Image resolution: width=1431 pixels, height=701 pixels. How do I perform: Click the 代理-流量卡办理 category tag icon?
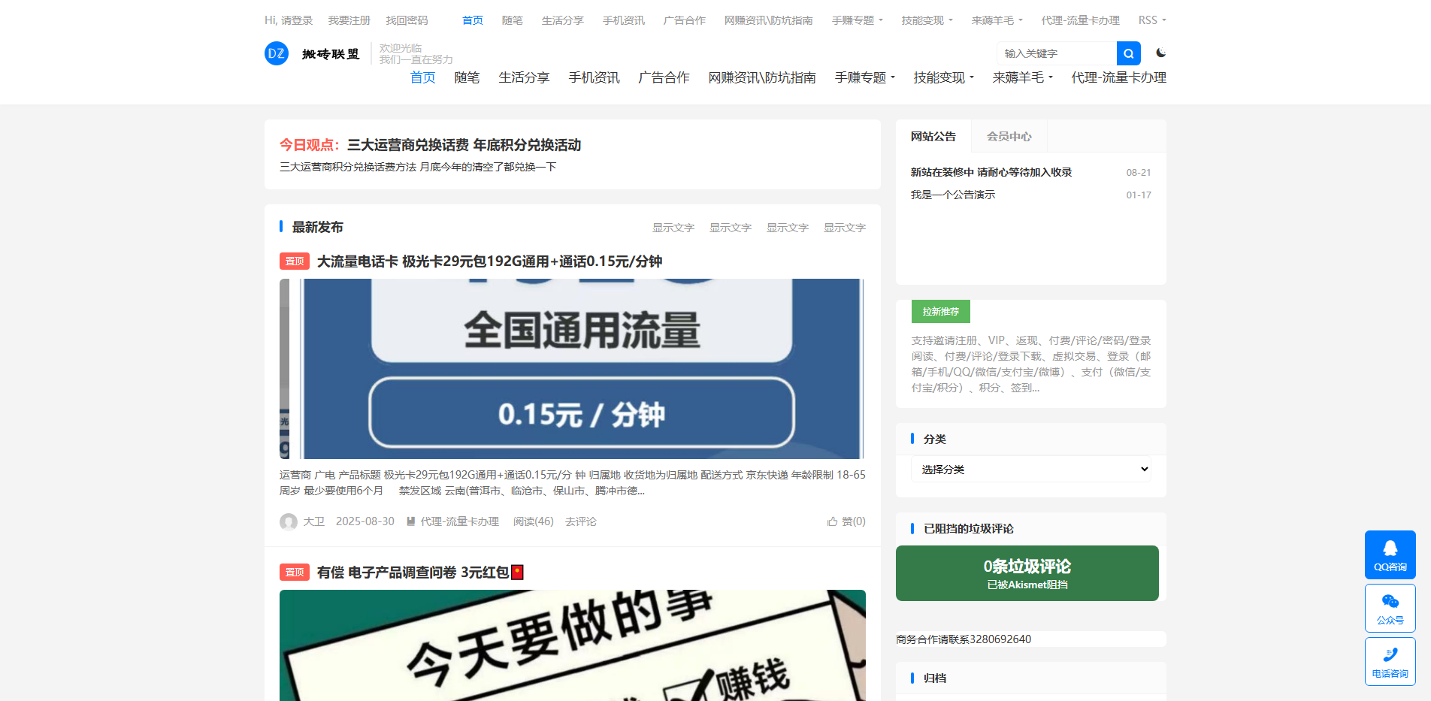pos(410,521)
